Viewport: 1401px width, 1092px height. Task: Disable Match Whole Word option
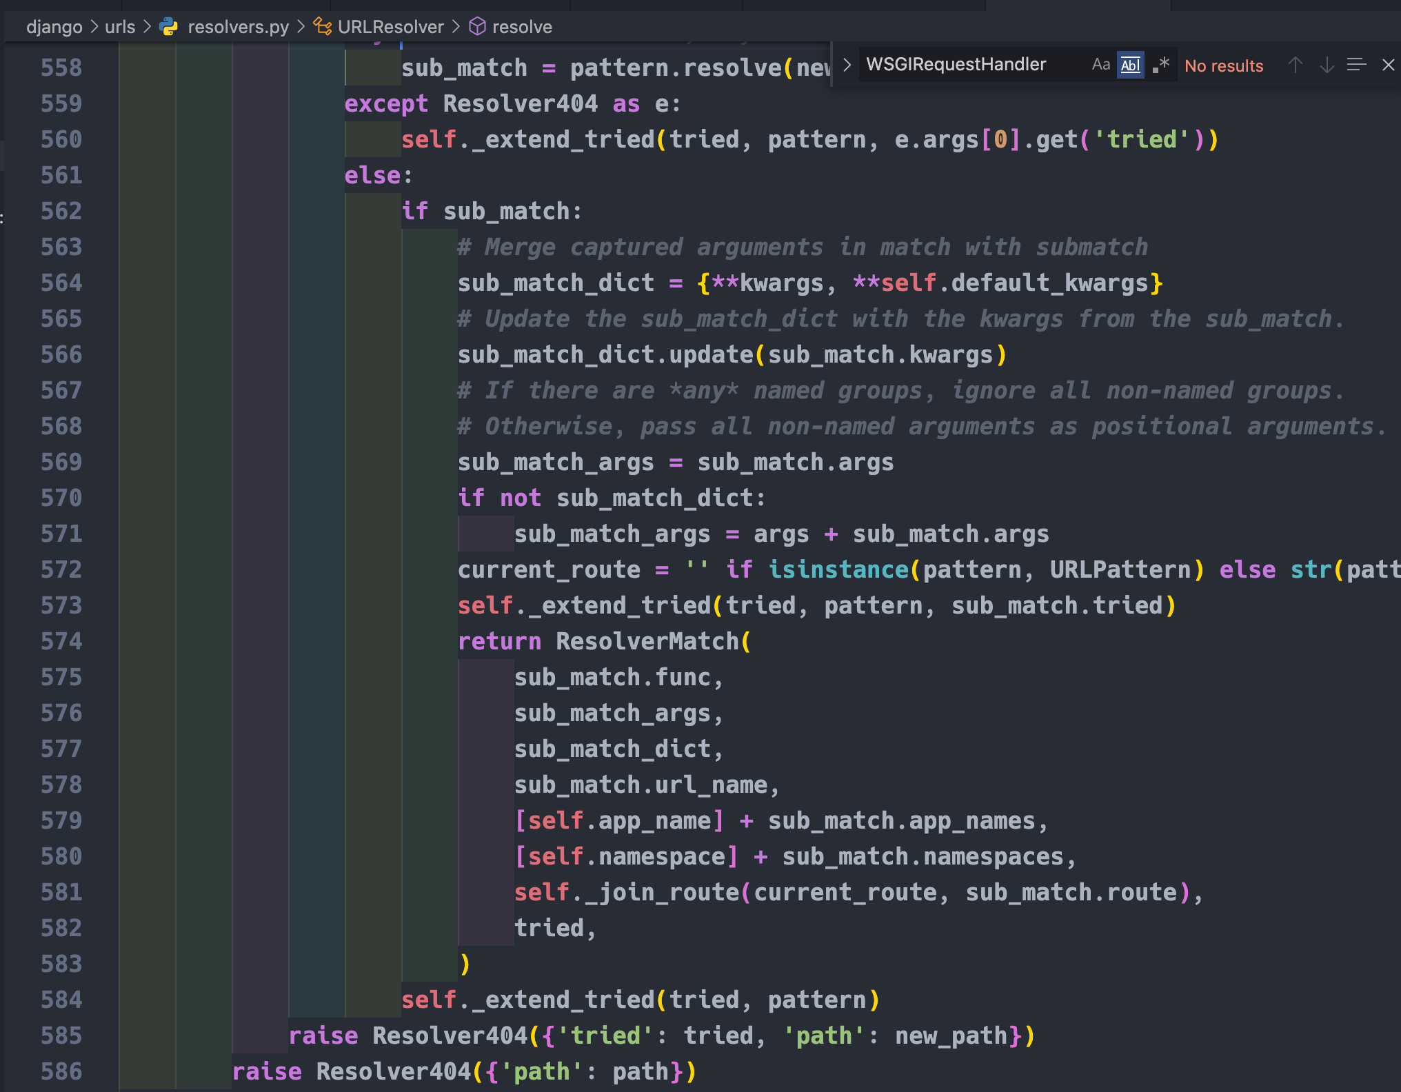tap(1130, 65)
